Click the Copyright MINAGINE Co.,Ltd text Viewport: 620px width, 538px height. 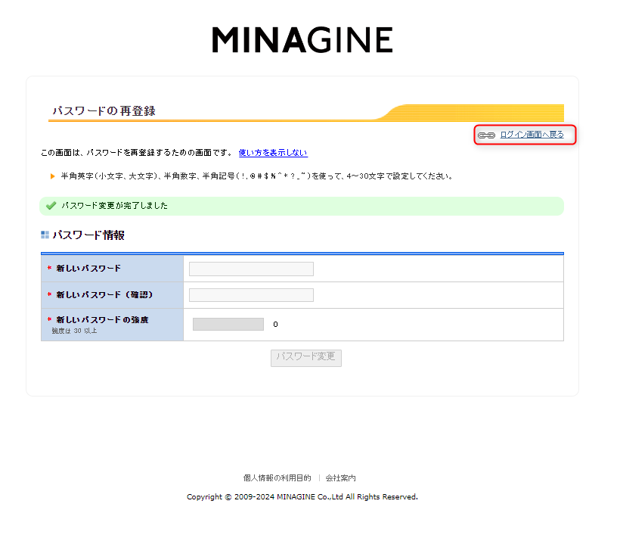[302, 497]
